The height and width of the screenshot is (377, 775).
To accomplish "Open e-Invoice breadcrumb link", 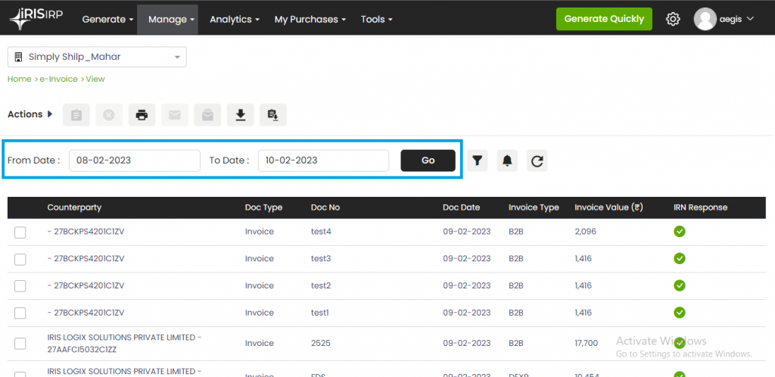I will 58,79.
